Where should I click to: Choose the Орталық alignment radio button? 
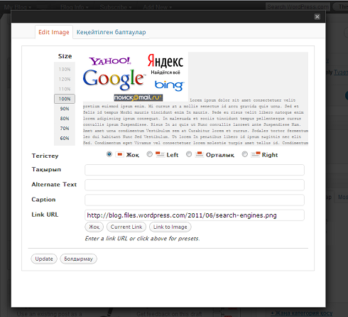pyautogui.click(x=189, y=154)
